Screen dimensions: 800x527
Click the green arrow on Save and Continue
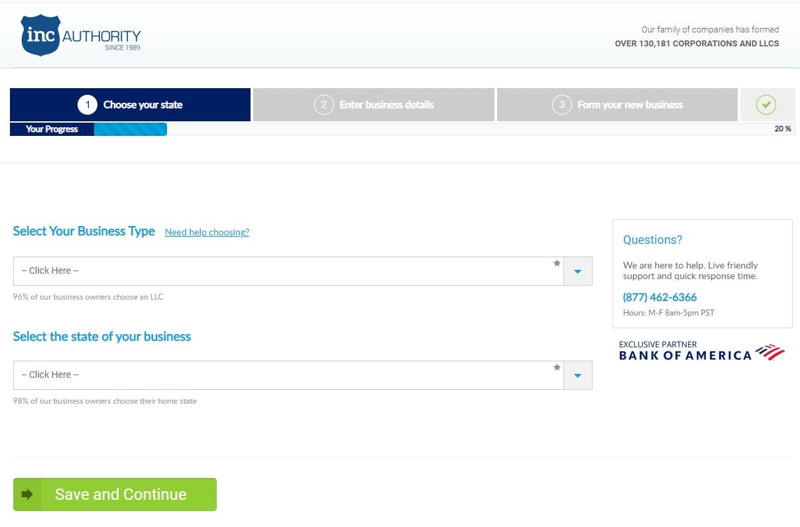click(x=27, y=494)
